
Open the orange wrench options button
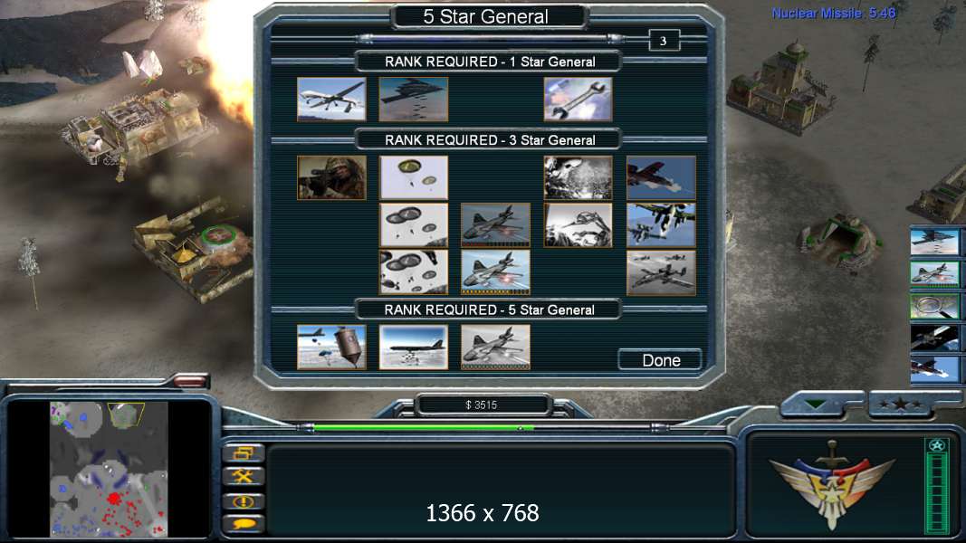point(243,477)
